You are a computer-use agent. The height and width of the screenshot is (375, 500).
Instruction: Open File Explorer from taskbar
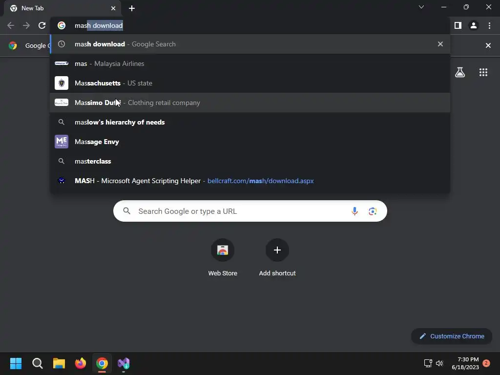point(59,363)
